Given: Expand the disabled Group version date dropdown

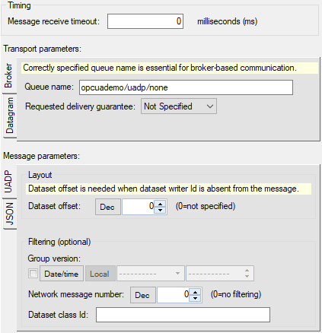Looking at the screenshot, I should click(x=151, y=274).
